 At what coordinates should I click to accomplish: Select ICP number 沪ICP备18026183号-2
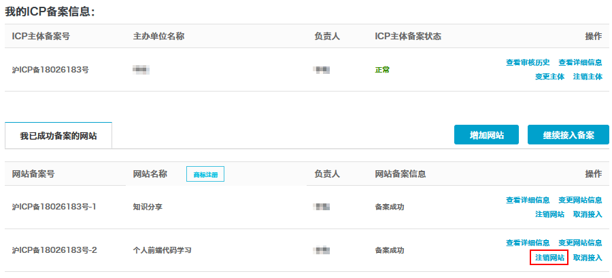tap(54, 250)
